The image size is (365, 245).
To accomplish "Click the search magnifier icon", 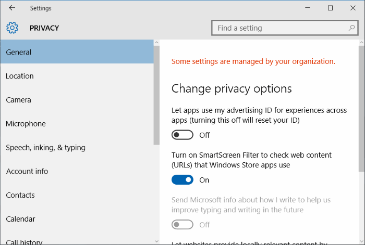I will pyautogui.click(x=351, y=28).
